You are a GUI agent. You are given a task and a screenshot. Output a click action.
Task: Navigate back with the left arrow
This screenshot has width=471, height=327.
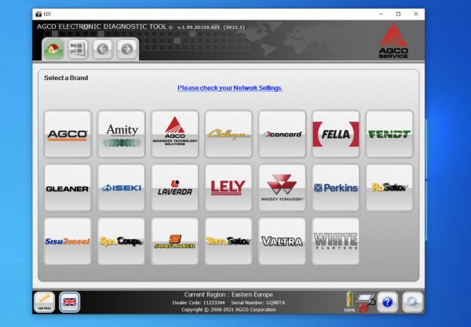click(102, 49)
